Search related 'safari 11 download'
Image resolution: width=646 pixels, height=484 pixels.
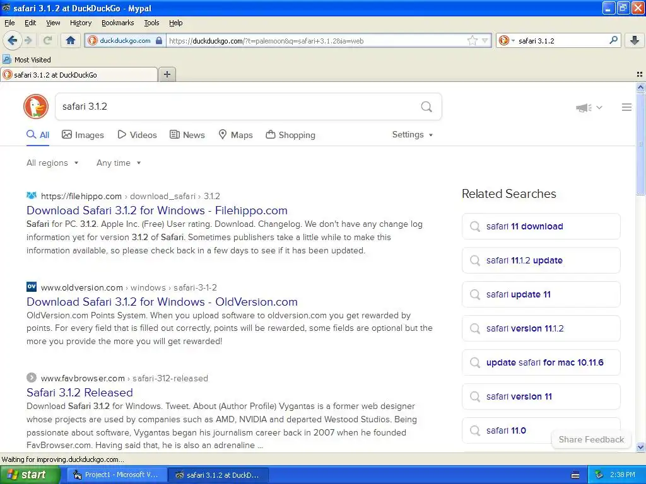[x=541, y=226]
